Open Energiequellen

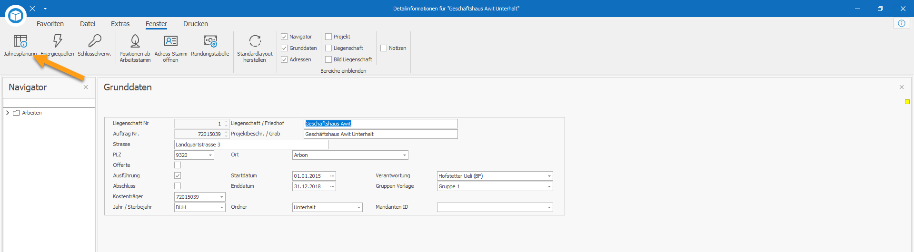click(58, 46)
